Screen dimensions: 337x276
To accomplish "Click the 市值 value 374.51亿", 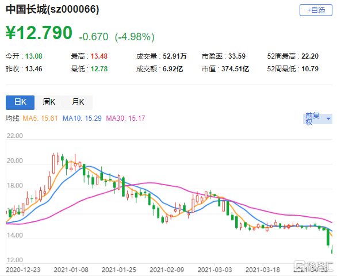I will [x=235, y=69].
